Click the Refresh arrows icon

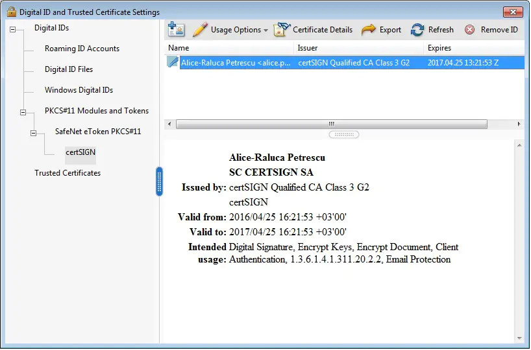(x=417, y=30)
